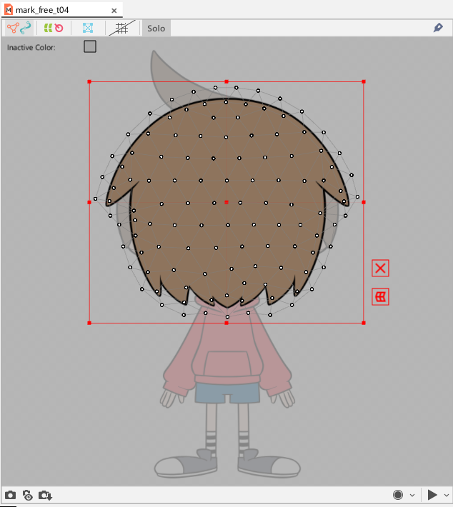Open the Inactive Color swatch

pyautogui.click(x=90, y=46)
